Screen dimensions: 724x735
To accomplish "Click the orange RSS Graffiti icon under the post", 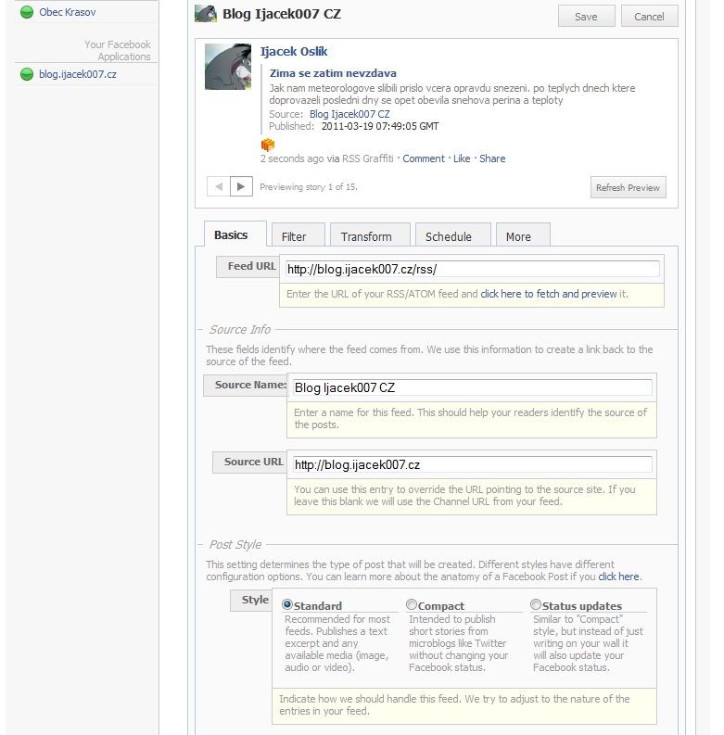I will (x=268, y=145).
